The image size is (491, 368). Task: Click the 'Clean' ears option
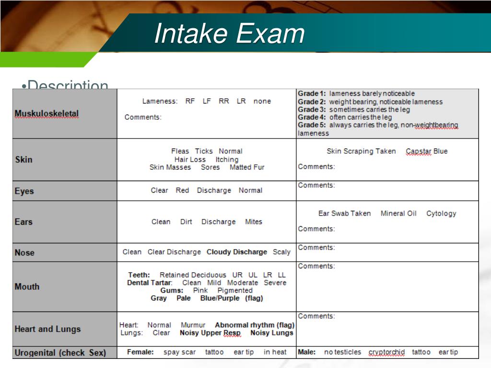[x=161, y=221]
